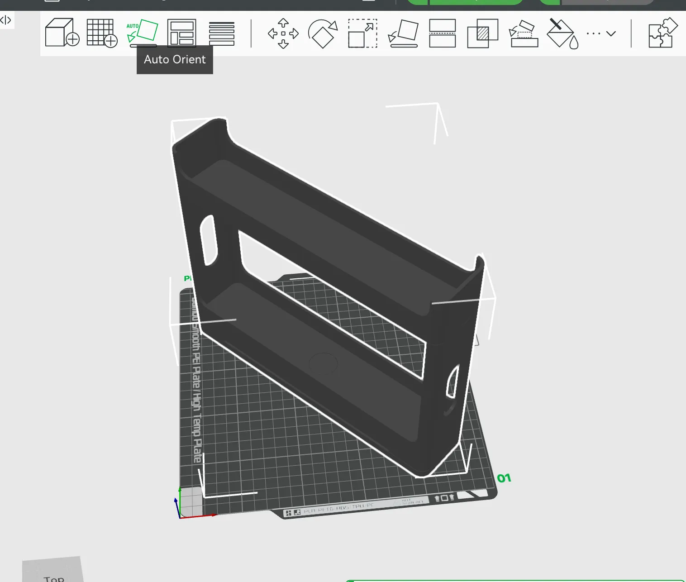Select the Scale tool

tap(362, 33)
